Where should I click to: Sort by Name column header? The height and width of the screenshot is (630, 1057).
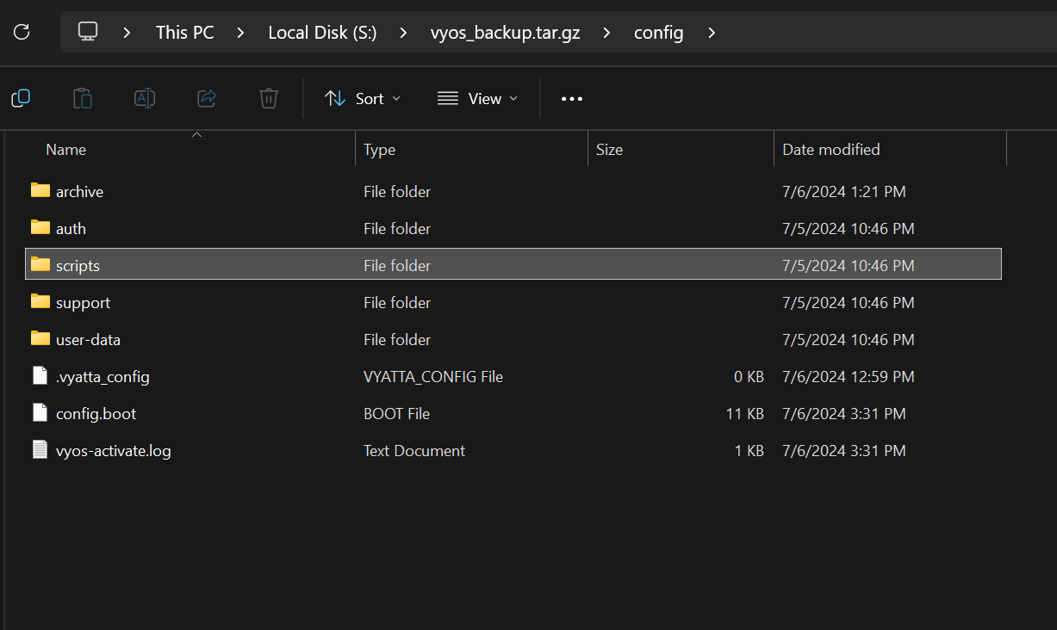(x=66, y=150)
